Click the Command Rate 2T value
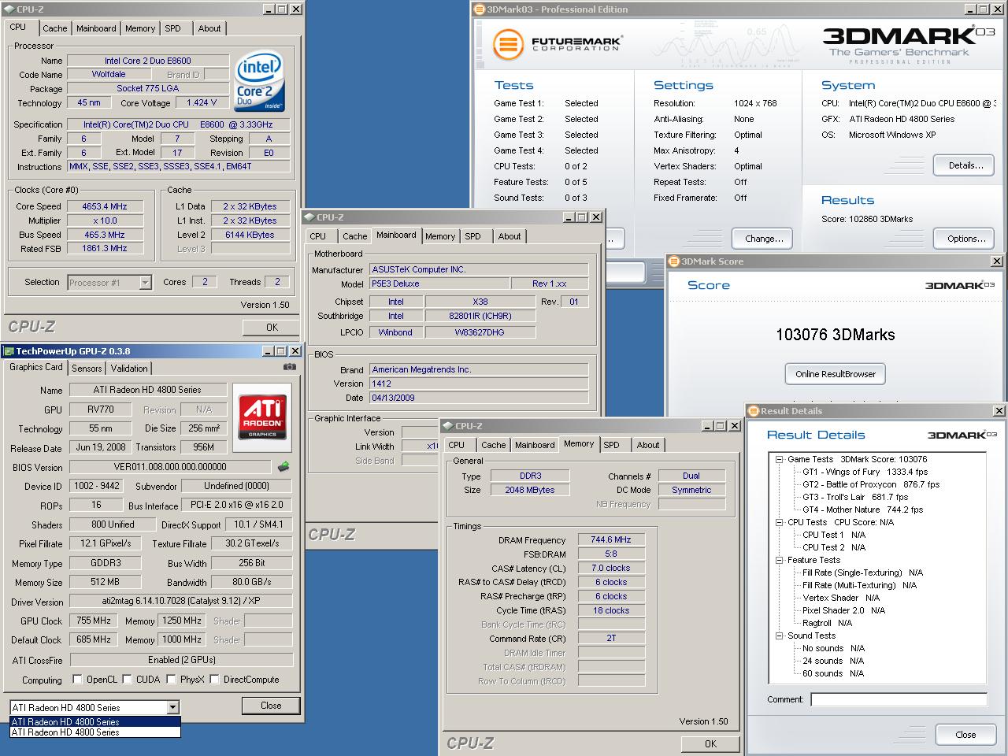Screen dimensions: 1008x756 coord(611,639)
